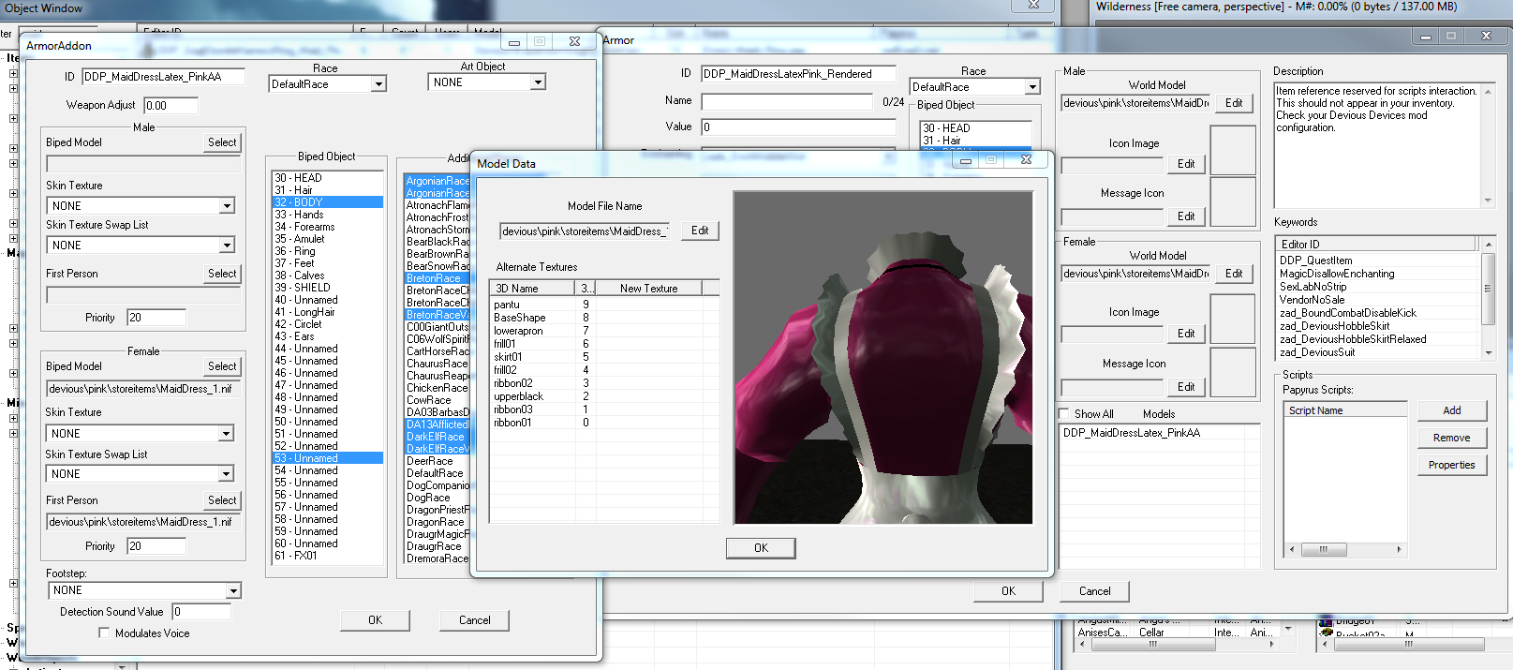
Task: Enable the Modulates Voice checkbox
Action: click(x=104, y=633)
